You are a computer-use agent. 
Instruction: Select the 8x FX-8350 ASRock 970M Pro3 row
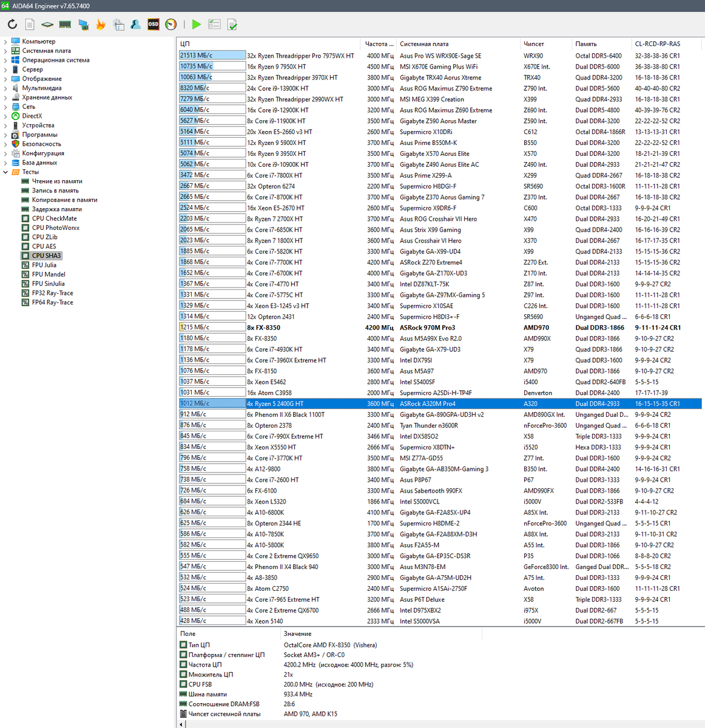(x=440, y=327)
